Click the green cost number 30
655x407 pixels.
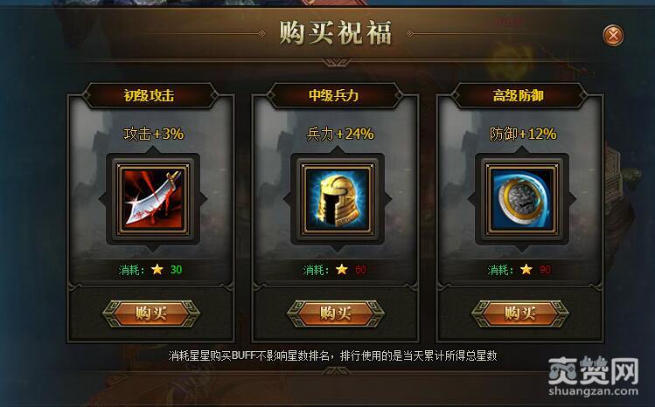[x=176, y=270]
